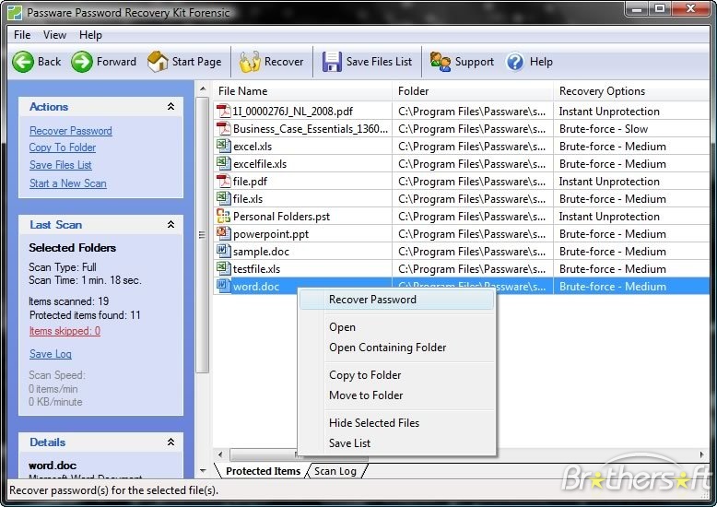Select the file named sample.doc
Screen dimensions: 717x507
pyautogui.click(x=261, y=252)
